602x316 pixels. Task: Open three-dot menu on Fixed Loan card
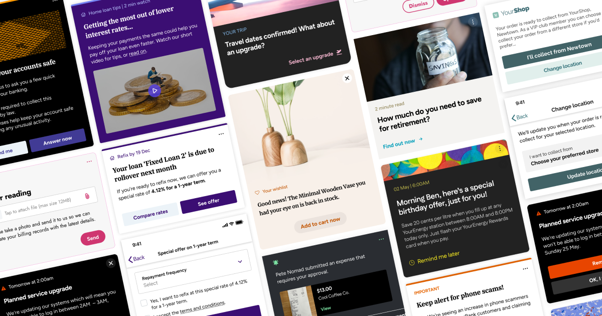pos(221,134)
